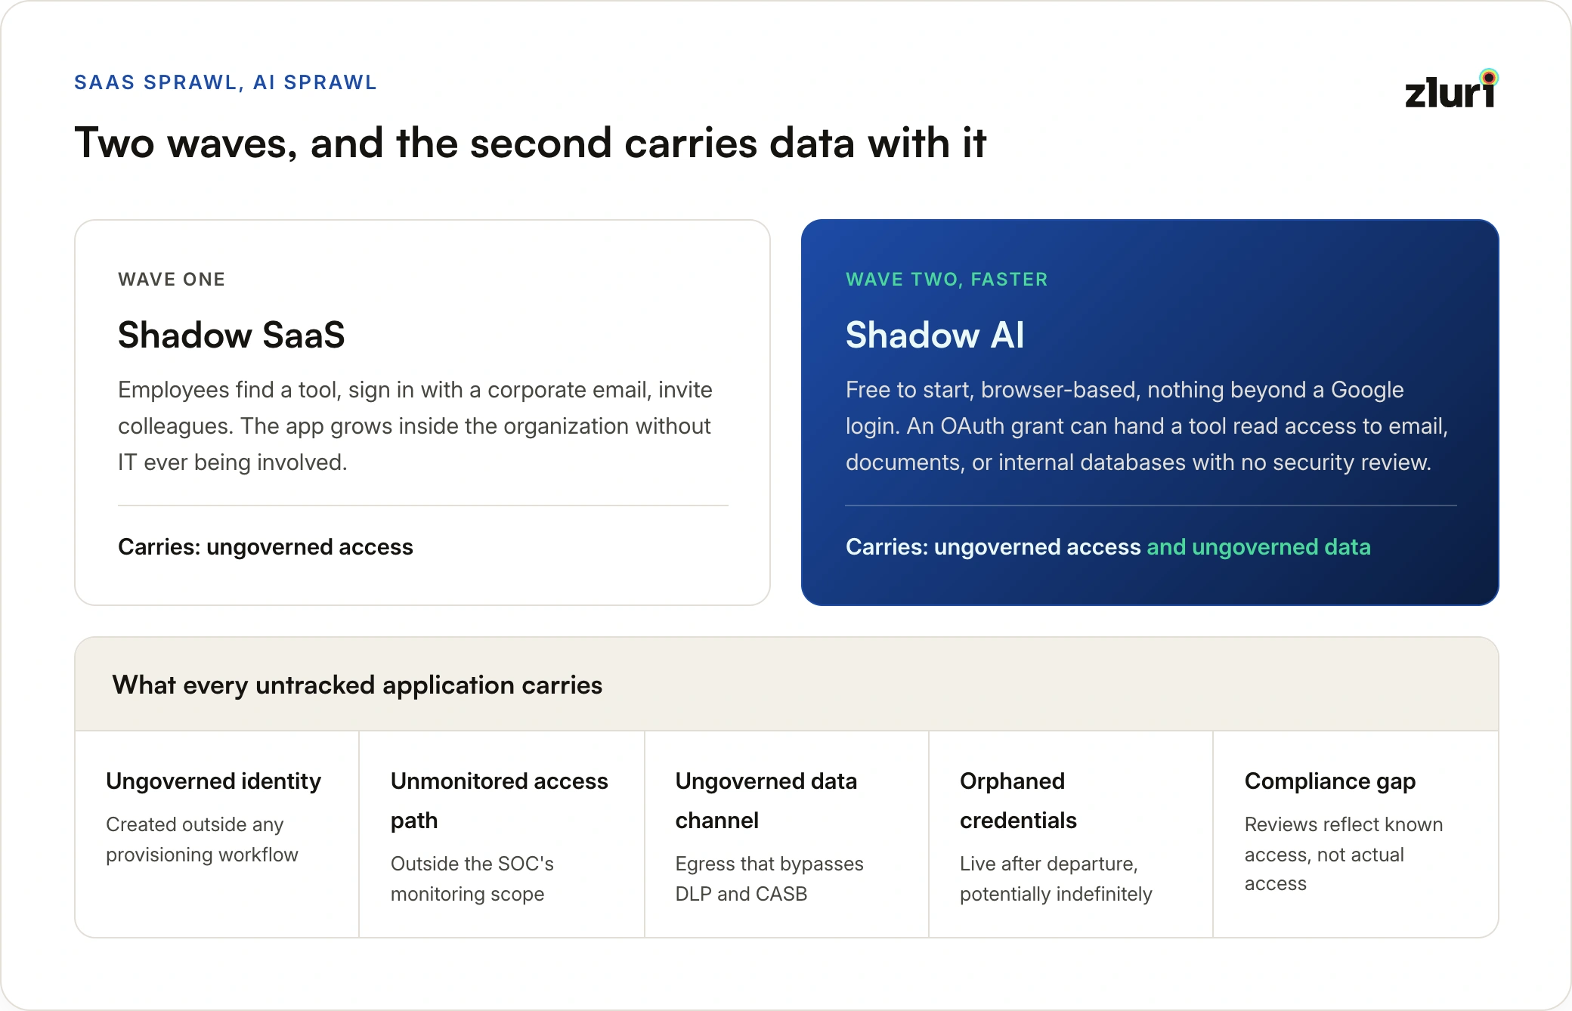Click the paragraph starting 'Free to start, browser-based'

[x=1147, y=426]
